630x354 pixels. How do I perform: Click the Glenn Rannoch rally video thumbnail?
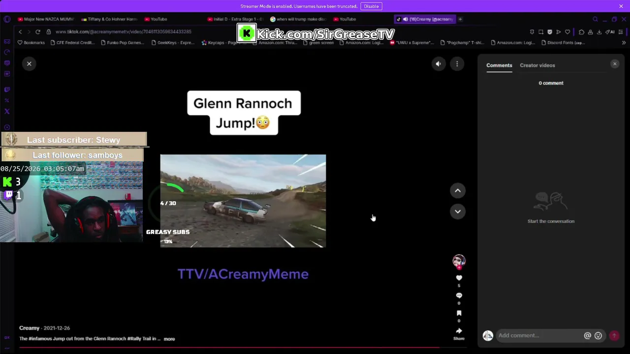(243, 201)
